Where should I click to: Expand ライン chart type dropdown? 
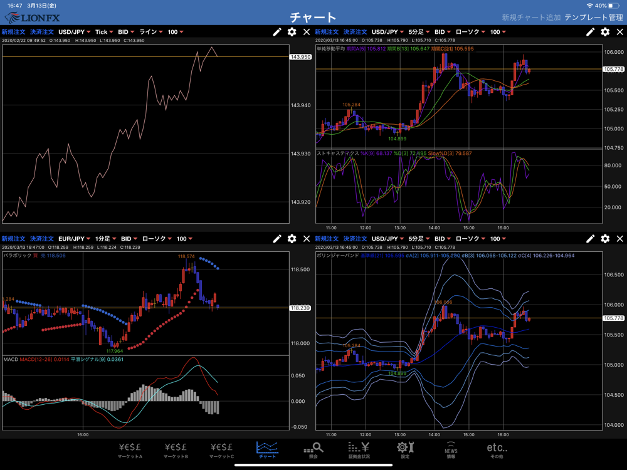tap(151, 32)
